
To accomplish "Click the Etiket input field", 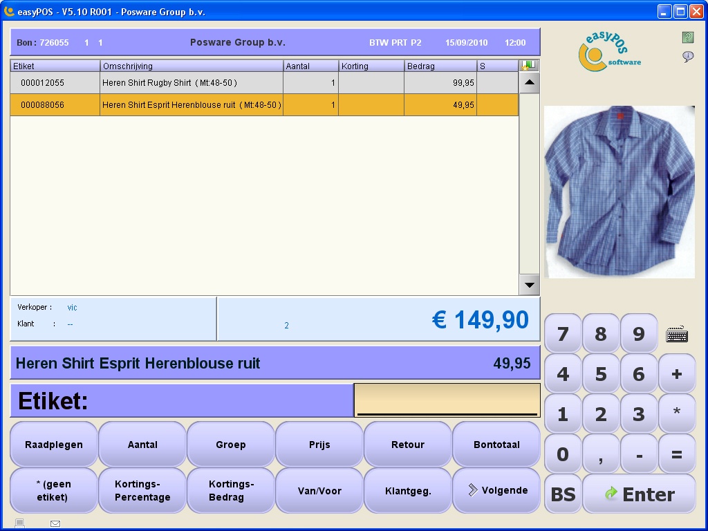I will pos(447,400).
